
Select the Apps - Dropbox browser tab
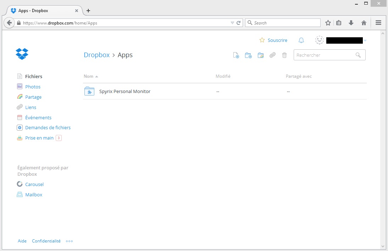pos(44,11)
